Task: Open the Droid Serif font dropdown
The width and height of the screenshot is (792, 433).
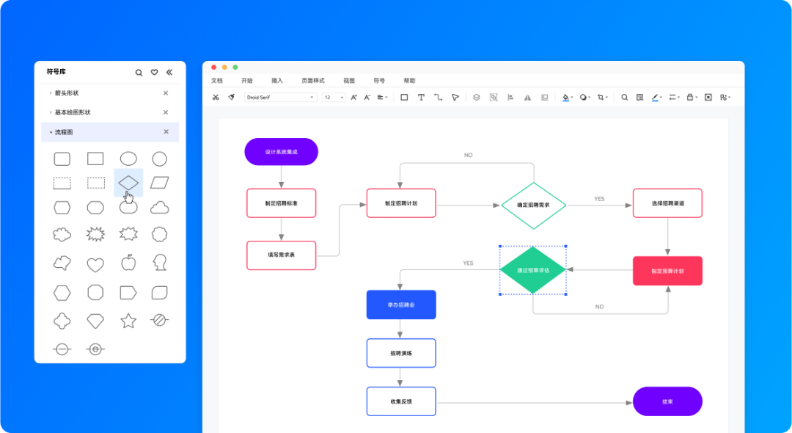Action: coord(280,97)
